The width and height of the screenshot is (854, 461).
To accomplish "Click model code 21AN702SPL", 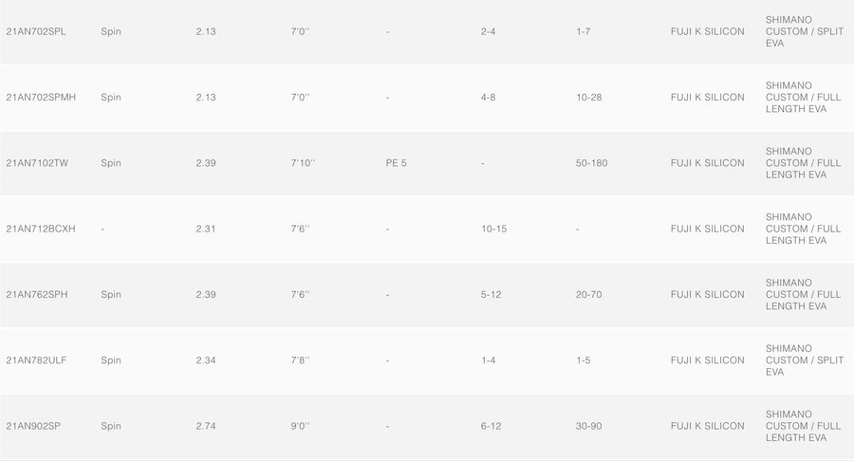I will coord(36,31).
